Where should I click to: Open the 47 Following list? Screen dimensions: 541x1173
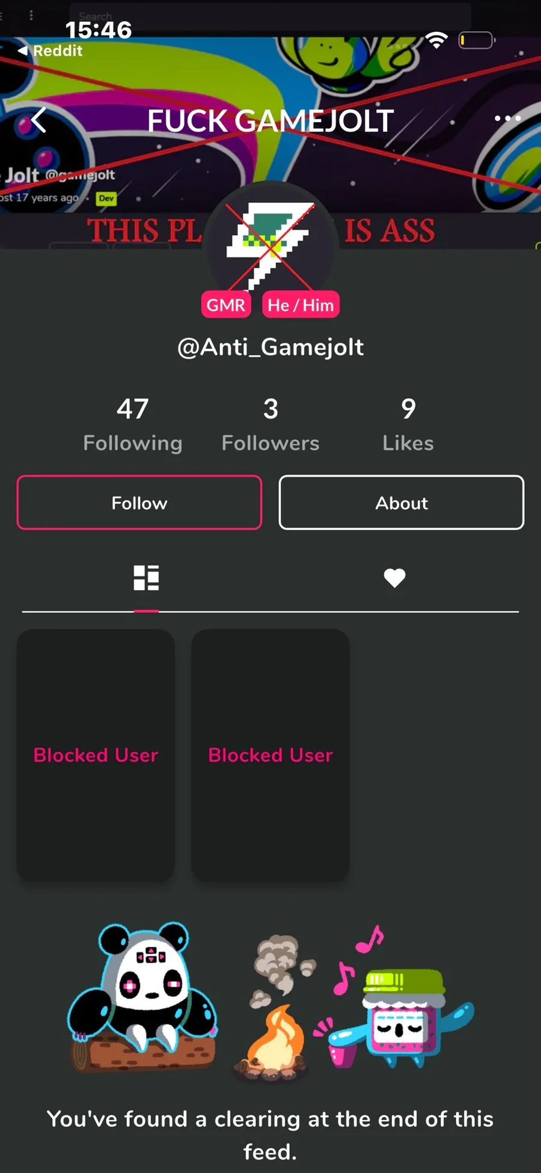click(x=133, y=424)
